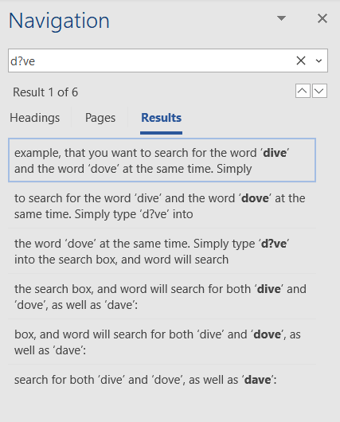
Task: Expand the search options chevron in search box
Action: pyautogui.click(x=319, y=61)
